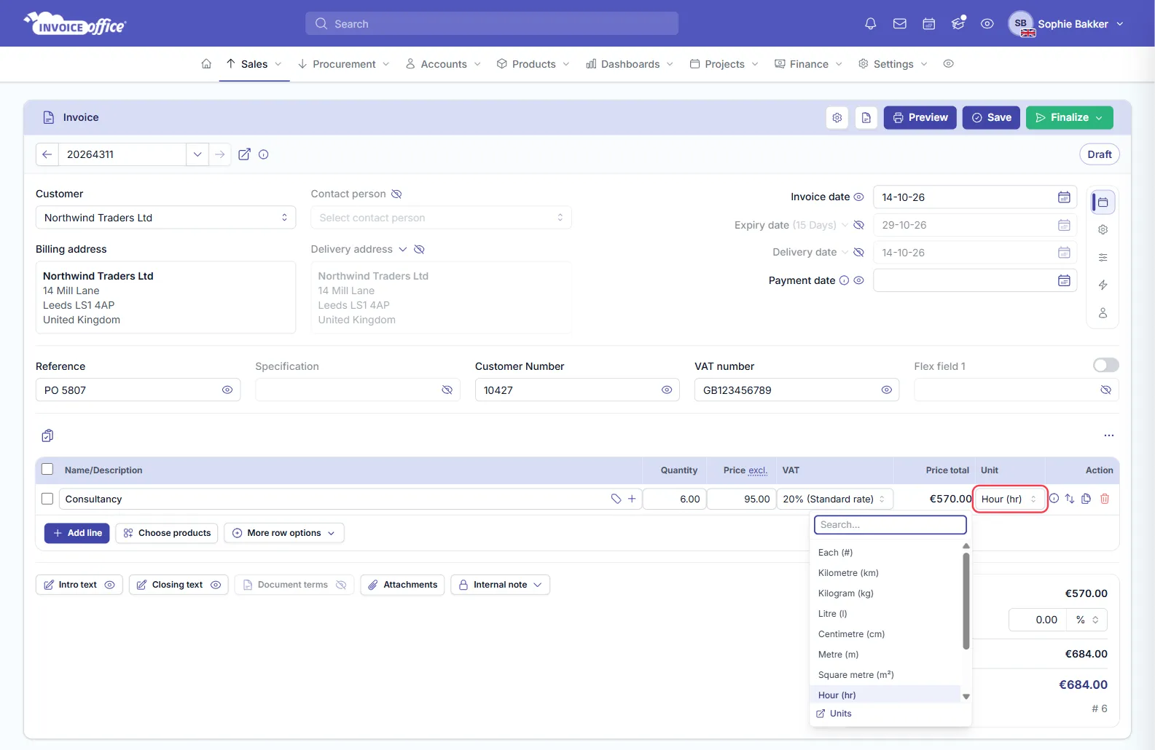Click the Preview button
Viewport: 1155px width, 750px height.
[920, 118]
